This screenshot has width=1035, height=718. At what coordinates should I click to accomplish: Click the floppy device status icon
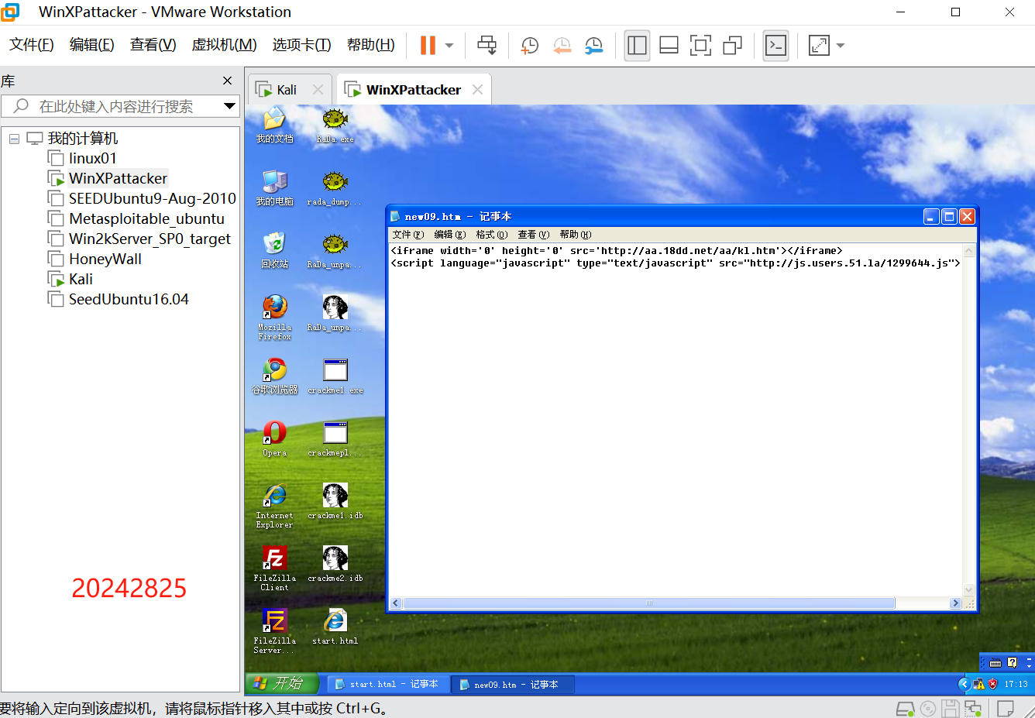pyautogui.click(x=951, y=709)
